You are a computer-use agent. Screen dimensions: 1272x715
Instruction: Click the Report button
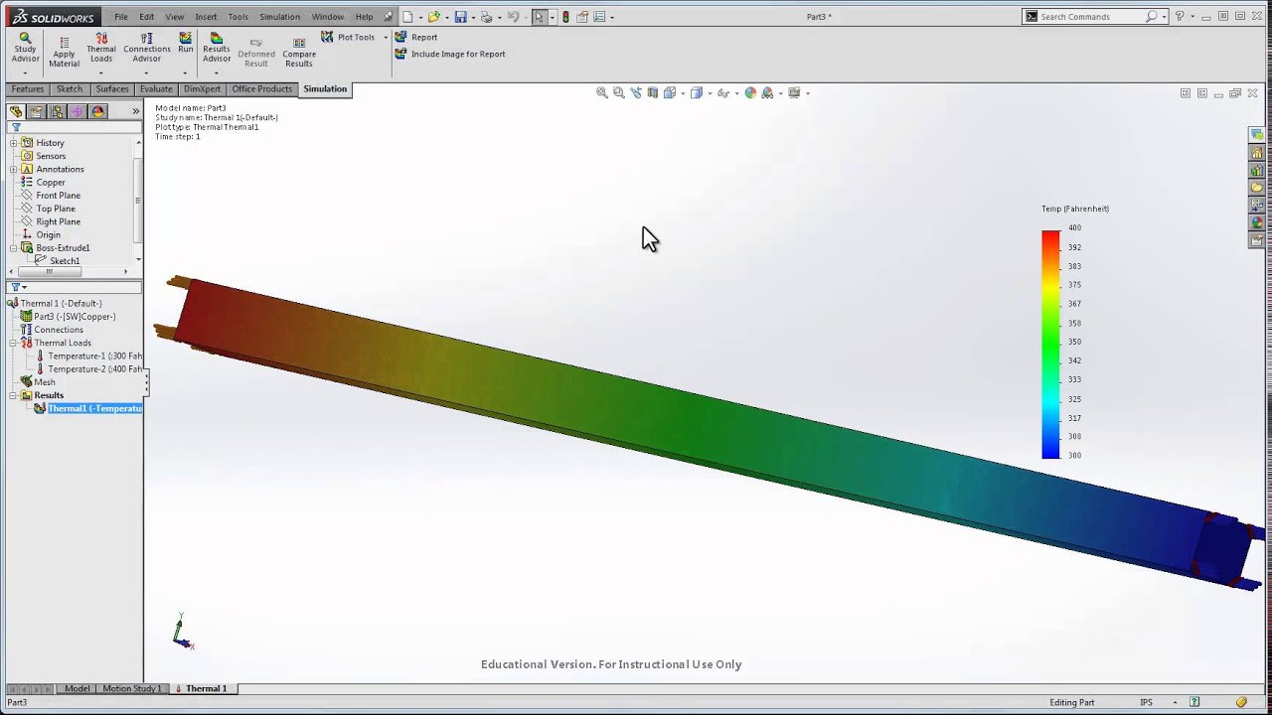click(415, 37)
